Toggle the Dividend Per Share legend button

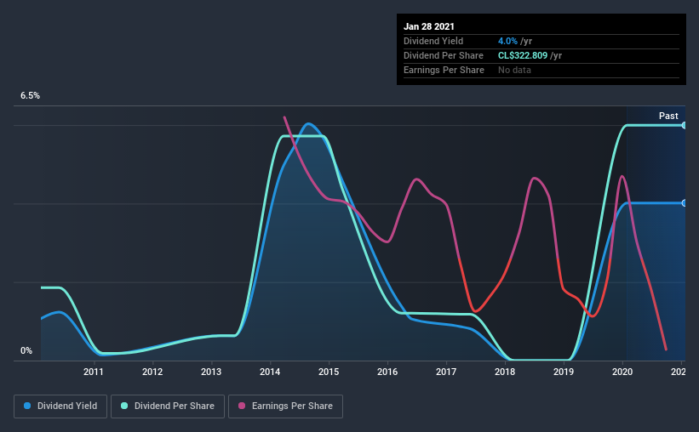coord(168,406)
